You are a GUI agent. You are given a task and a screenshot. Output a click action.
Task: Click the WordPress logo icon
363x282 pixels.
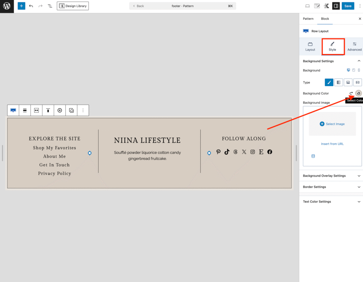point(7,6)
